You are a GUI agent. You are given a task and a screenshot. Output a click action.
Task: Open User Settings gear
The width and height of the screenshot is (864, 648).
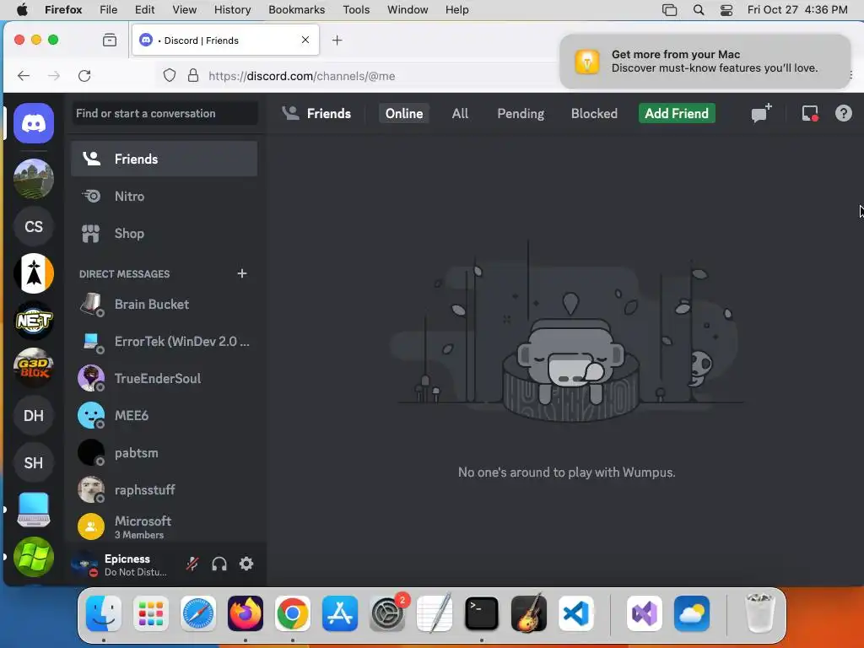tap(246, 564)
